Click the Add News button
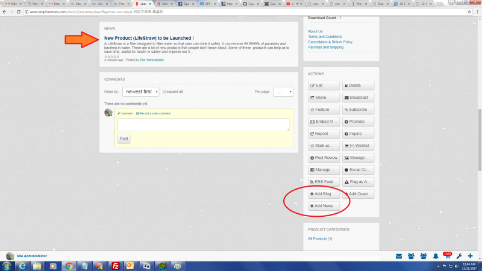Viewport: 482px width, 271px height. (x=324, y=206)
